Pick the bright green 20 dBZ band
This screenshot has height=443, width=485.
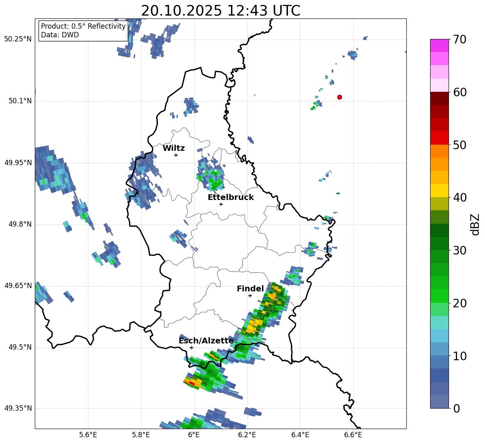coord(439,296)
